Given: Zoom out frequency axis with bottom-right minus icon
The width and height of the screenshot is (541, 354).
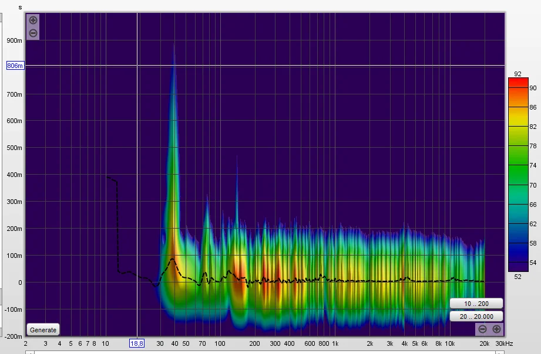Looking at the screenshot, I should pos(482,329).
